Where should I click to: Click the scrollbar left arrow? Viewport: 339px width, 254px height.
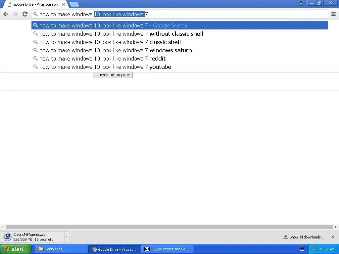coord(3,227)
